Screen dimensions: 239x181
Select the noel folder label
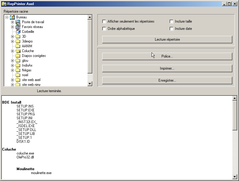(25, 75)
